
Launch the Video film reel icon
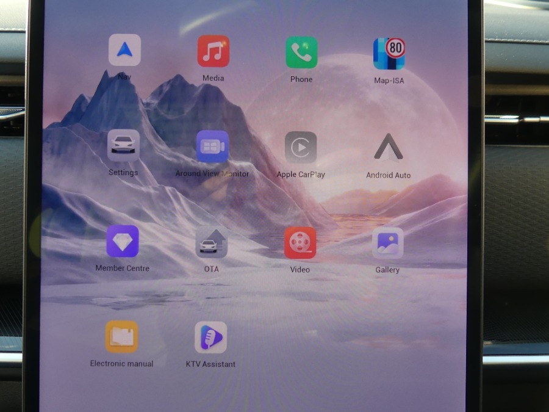[300, 243]
